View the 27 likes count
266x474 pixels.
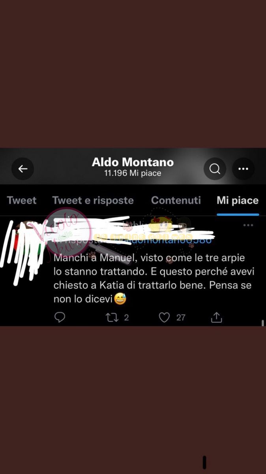coord(181,318)
